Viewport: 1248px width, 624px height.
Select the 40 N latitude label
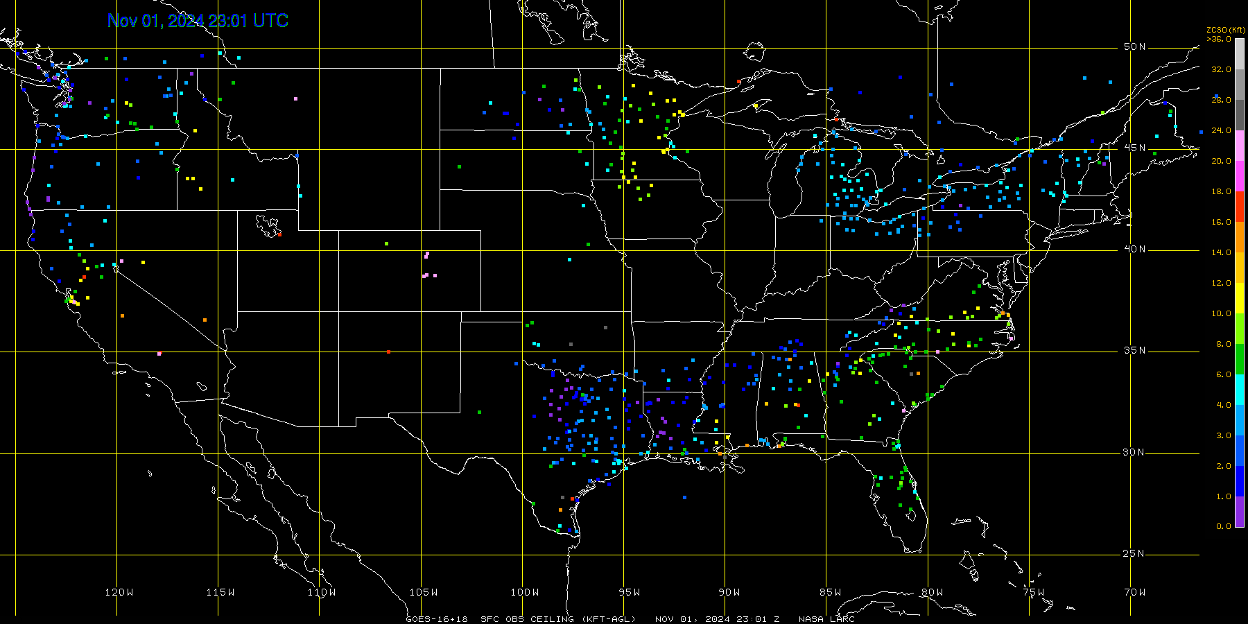(1135, 249)
